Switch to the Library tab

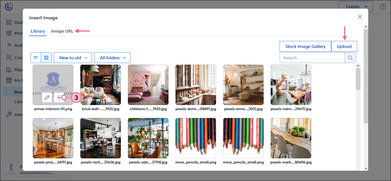pos(38,31)
